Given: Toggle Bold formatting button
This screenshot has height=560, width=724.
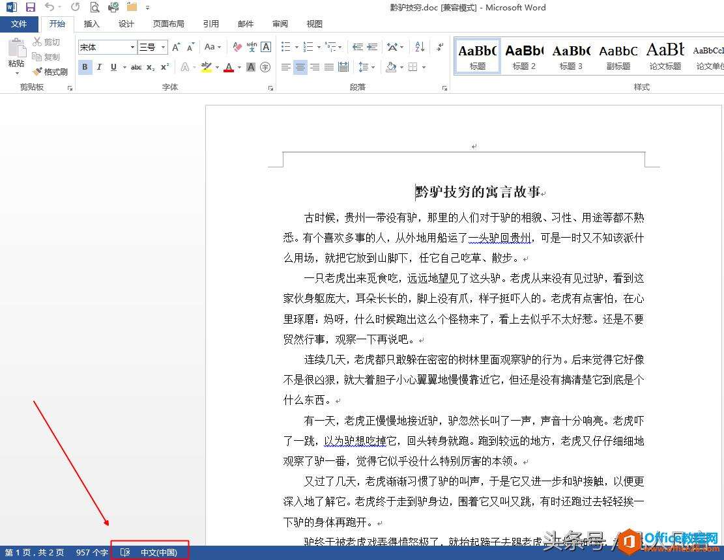Looking at the screenshot, I should click(x=85, y=67).
